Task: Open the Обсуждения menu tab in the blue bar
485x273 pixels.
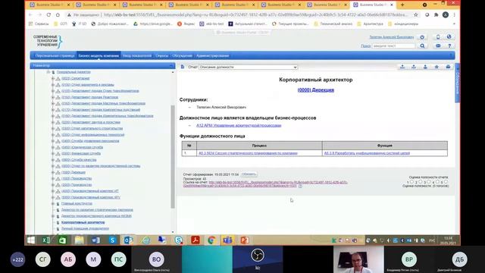Action: point(182,55)
